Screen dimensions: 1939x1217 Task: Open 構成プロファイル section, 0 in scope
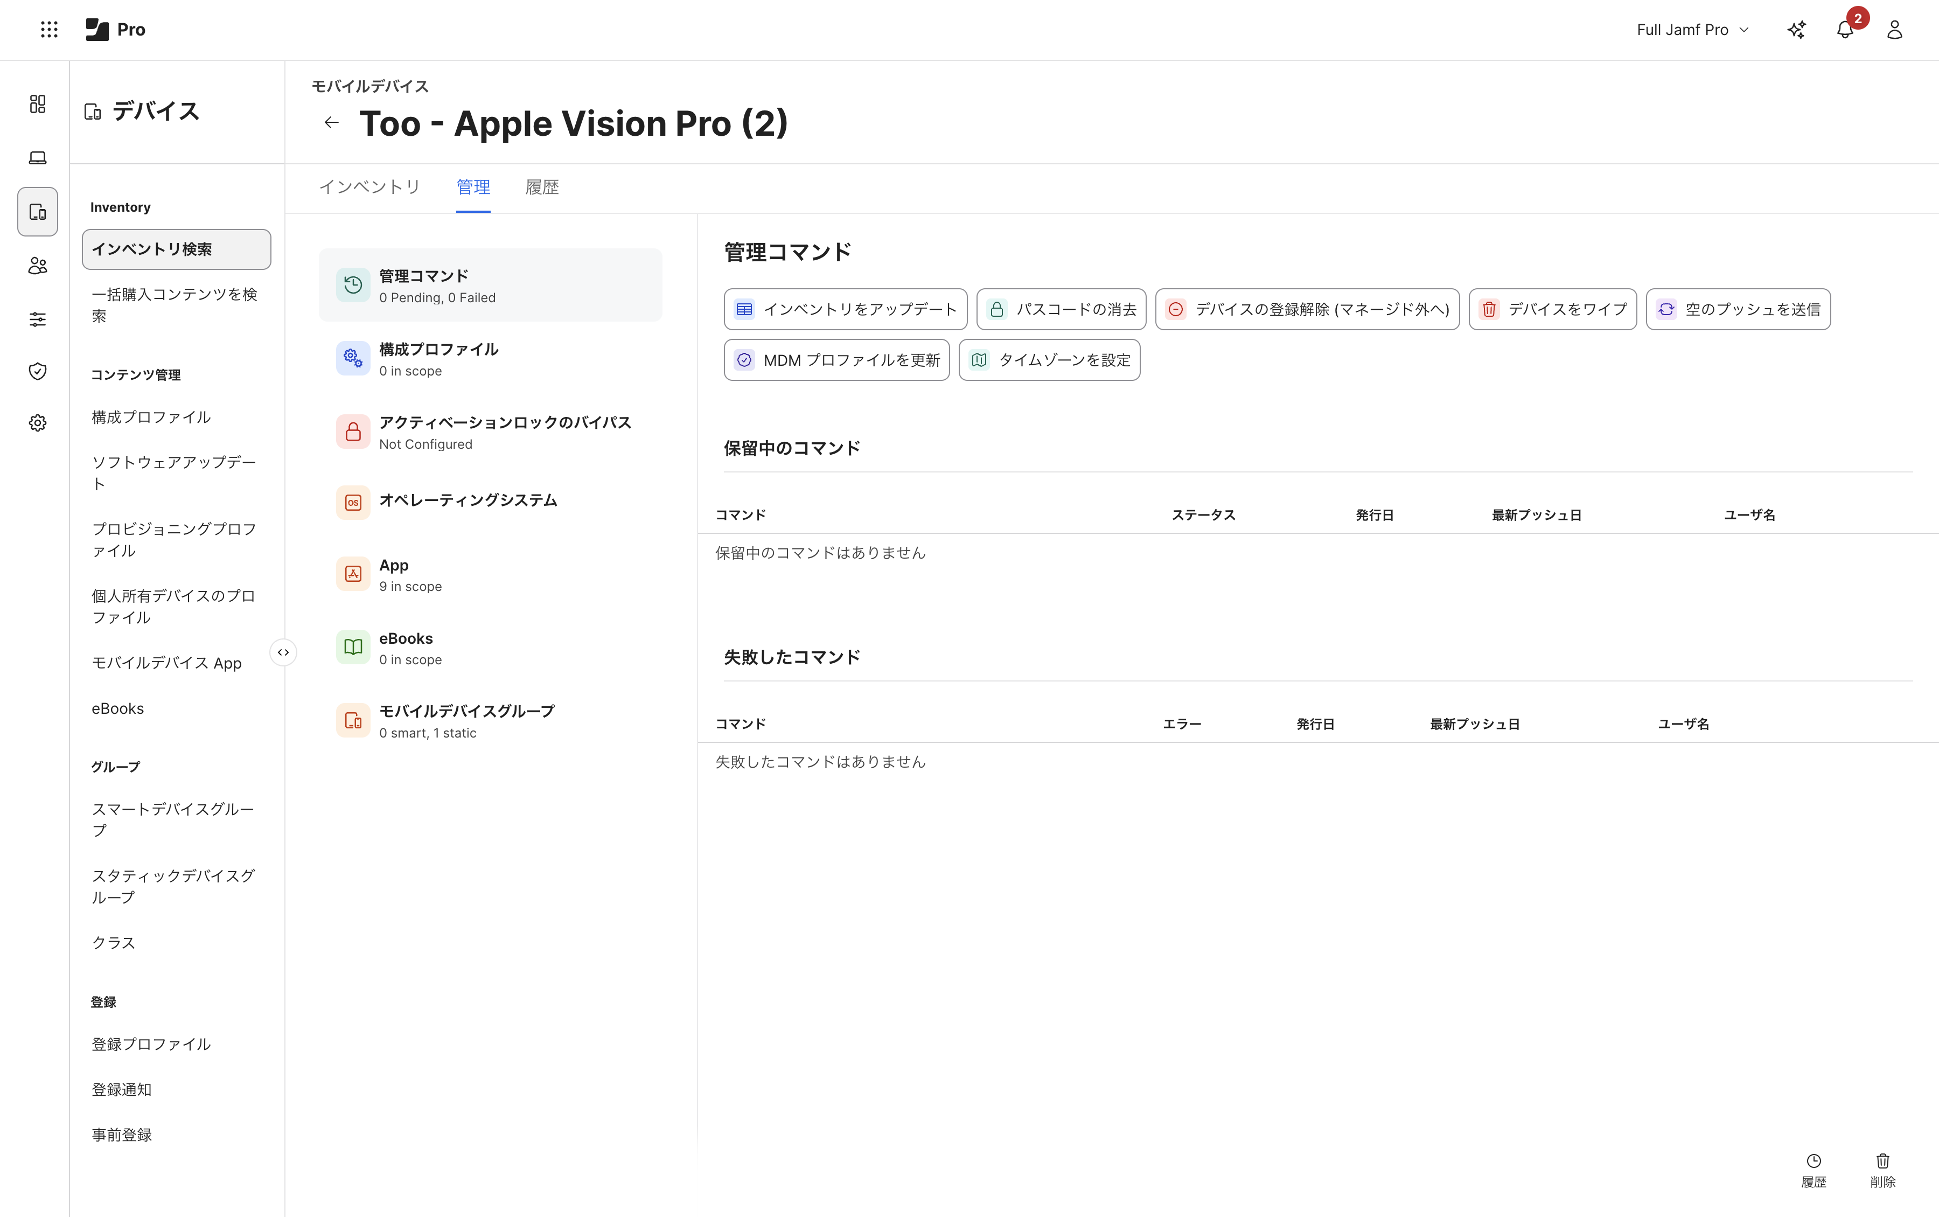[490, 359]
